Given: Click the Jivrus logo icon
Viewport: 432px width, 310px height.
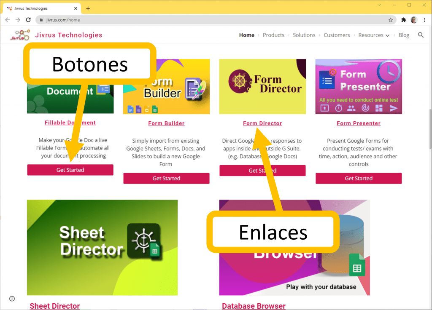Looking at the screenshot, I should pos(20,35).
